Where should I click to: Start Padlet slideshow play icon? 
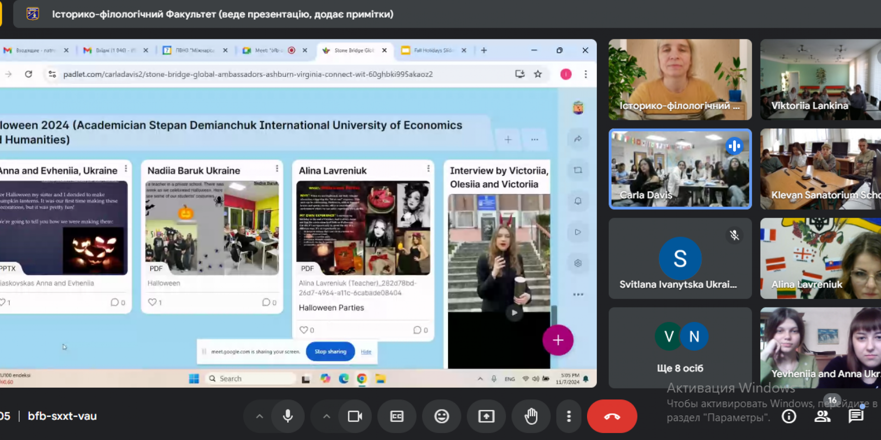click(x=578, y=232)
